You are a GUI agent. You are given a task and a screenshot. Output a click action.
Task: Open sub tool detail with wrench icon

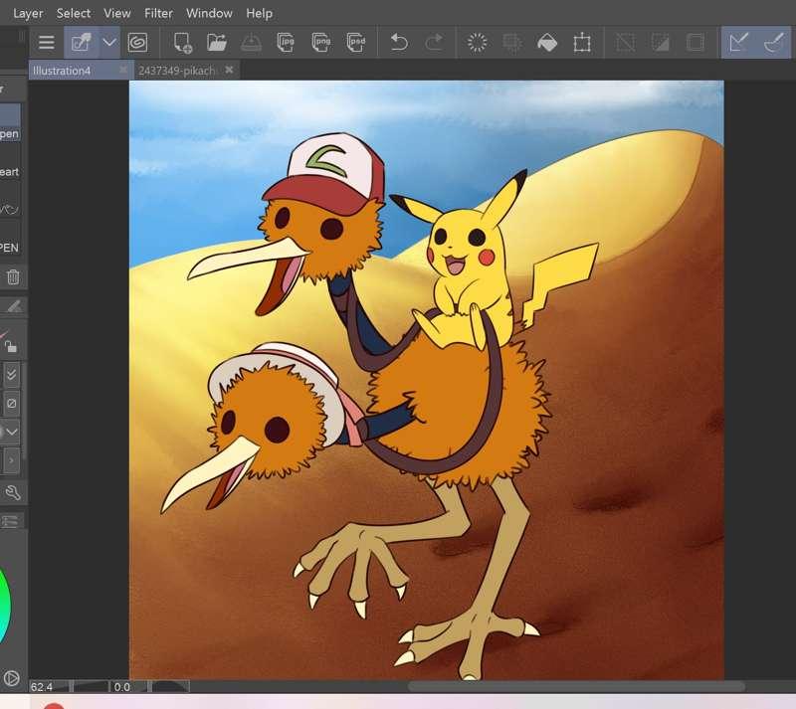tap(13, 492)
